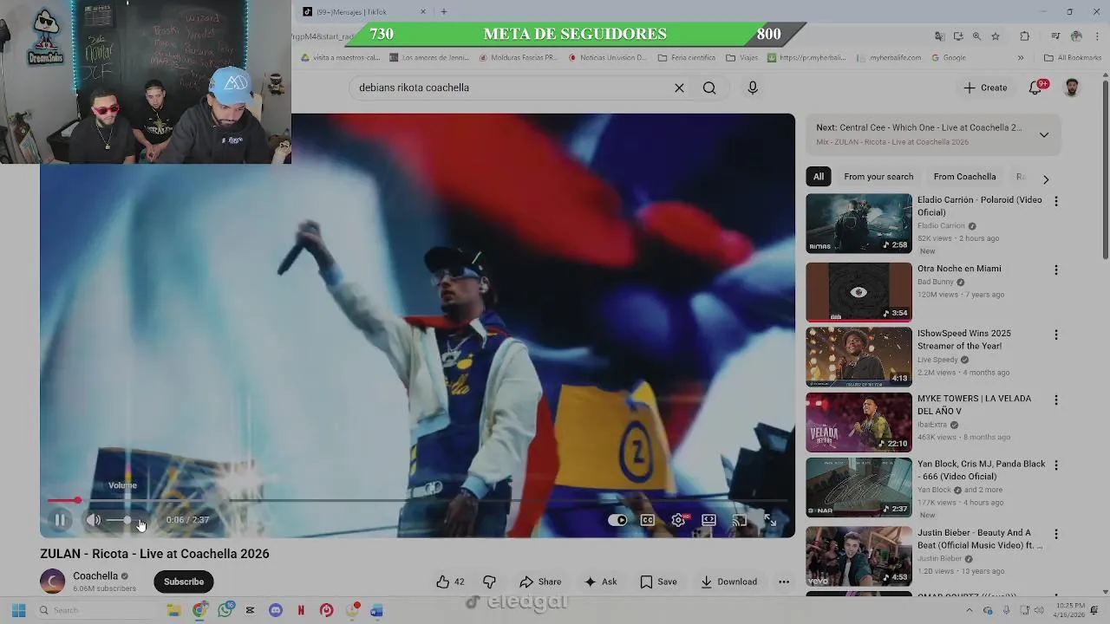Image resolution: width=1110 pixels, height=624 pixels.
Task: Seek on the video progress bar
Action: pyautogui.click(x=417, y=500)
